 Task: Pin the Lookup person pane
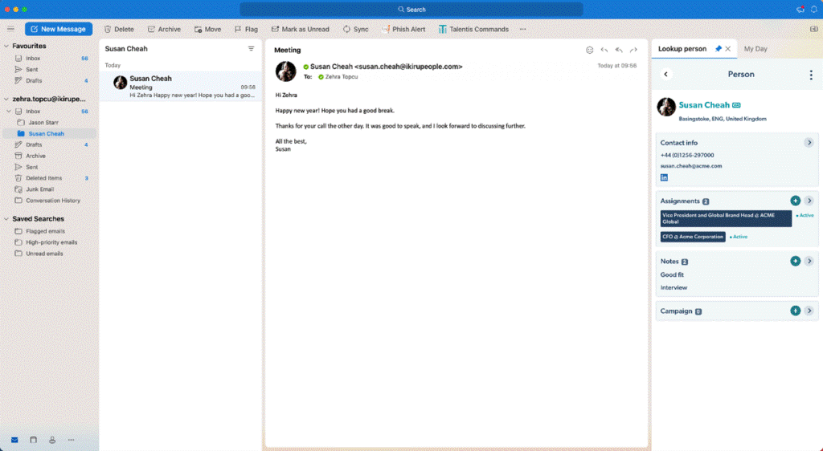pyautogui.click(x=718, y=49)
